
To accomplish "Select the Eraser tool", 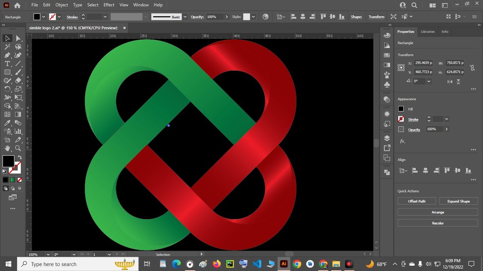I will coord(18,81).
